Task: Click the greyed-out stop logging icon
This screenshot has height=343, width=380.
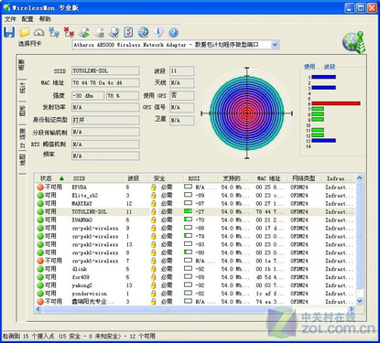Action: coord(99,32)
